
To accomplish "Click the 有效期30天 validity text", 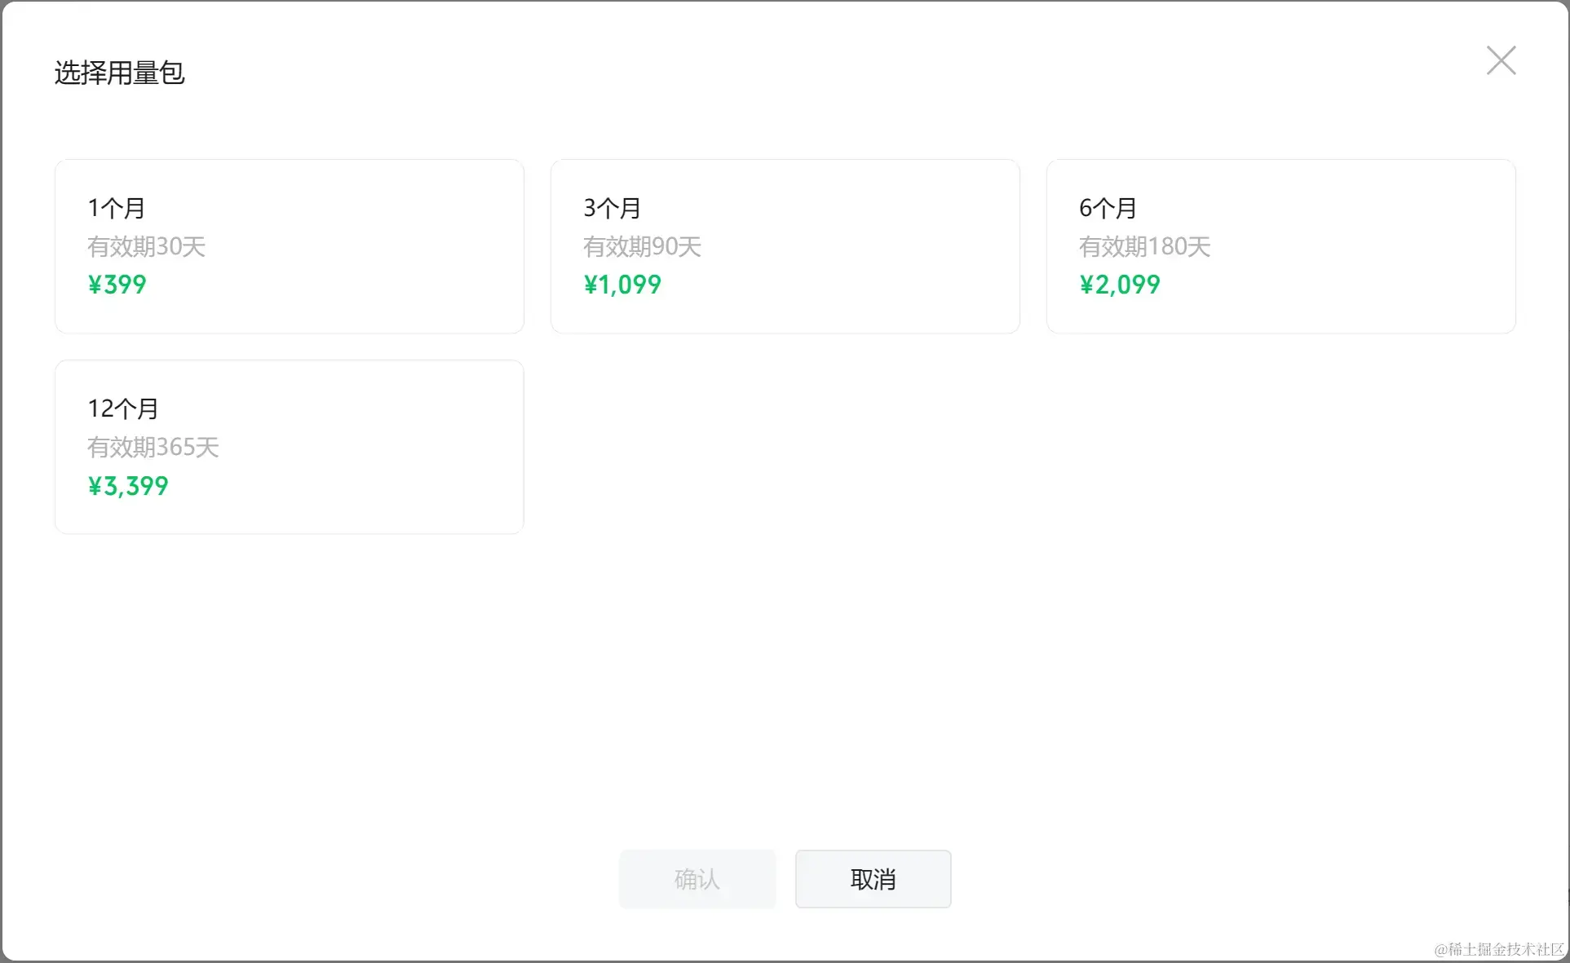I will point(147,247).
